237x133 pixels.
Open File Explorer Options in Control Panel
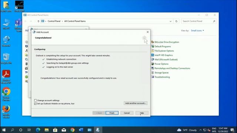coord(164,51)
